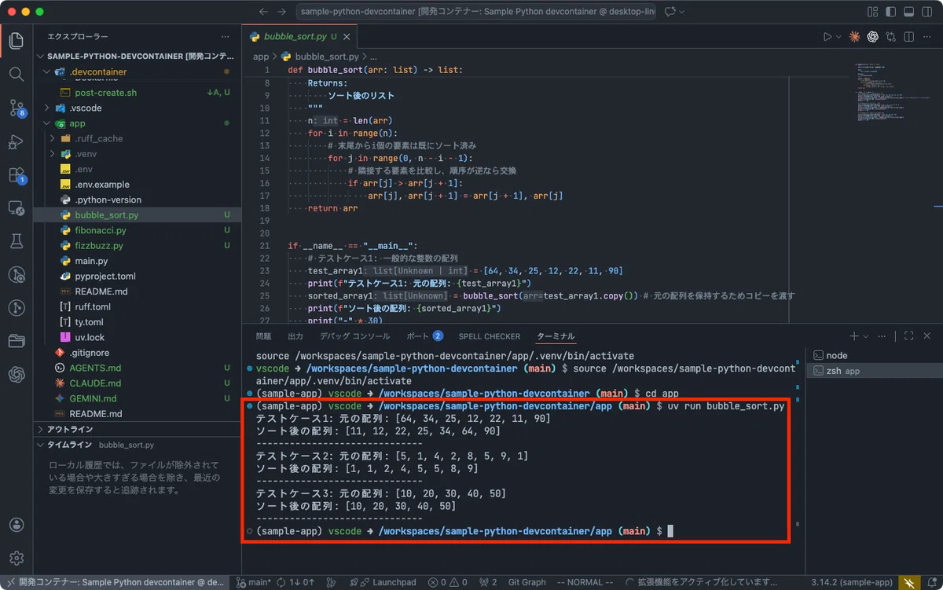This screenshot has width=943, height=590.
Task: Expand the .ruff_cache folder
Action: (53, 138)
